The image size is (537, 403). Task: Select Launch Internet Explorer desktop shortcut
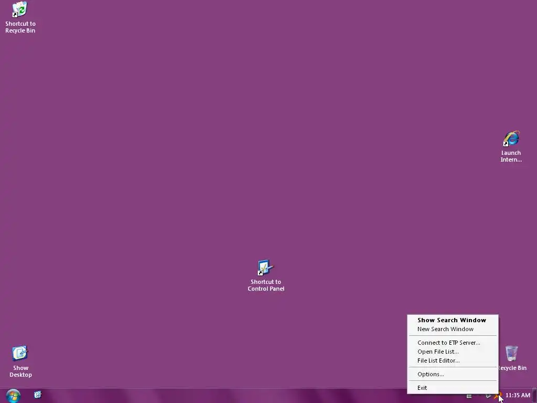[511, 146]
